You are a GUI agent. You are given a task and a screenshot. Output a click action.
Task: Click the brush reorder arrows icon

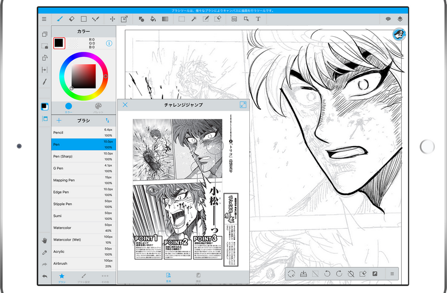click(x=107, y=121)
